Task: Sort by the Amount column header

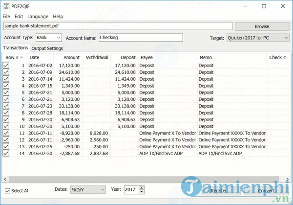Action: tap(68, 57)
